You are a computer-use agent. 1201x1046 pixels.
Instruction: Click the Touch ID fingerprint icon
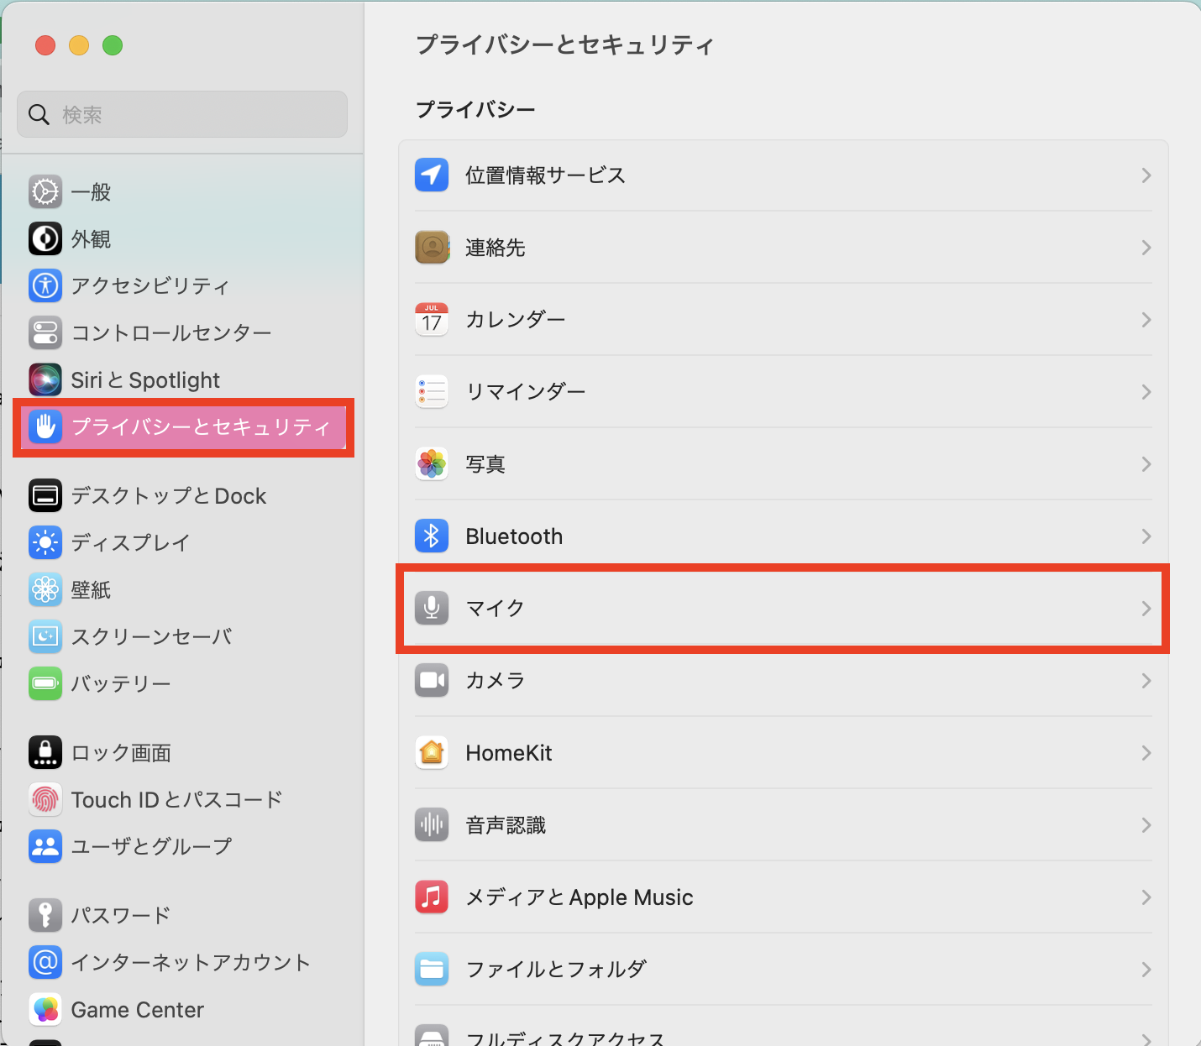coord(45,799)
